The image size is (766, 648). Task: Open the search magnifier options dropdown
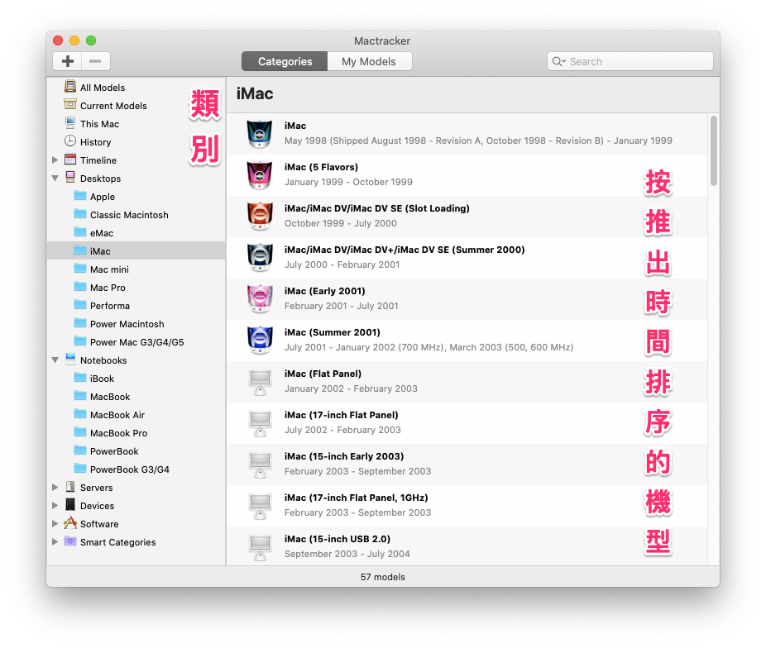click(x=559, y=61)
